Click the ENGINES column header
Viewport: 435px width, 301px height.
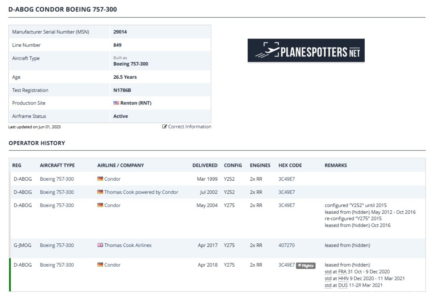tap(260, 165)
